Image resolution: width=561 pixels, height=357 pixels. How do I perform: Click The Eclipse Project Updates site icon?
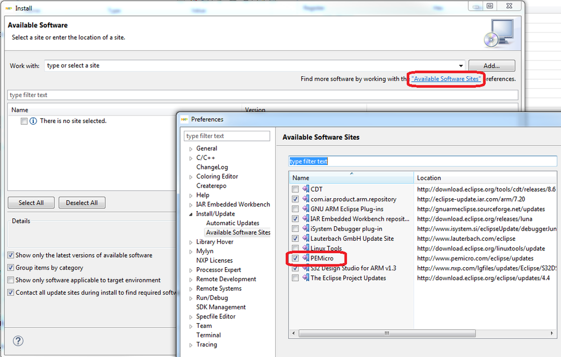point(306,278)
